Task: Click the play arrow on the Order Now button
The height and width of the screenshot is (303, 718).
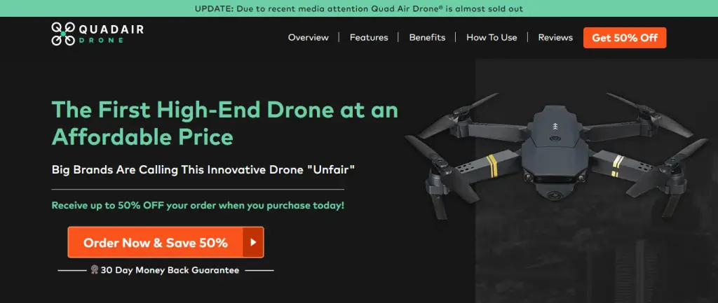Action: (252, 242)
